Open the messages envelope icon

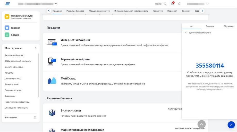[x=172, y=4]
